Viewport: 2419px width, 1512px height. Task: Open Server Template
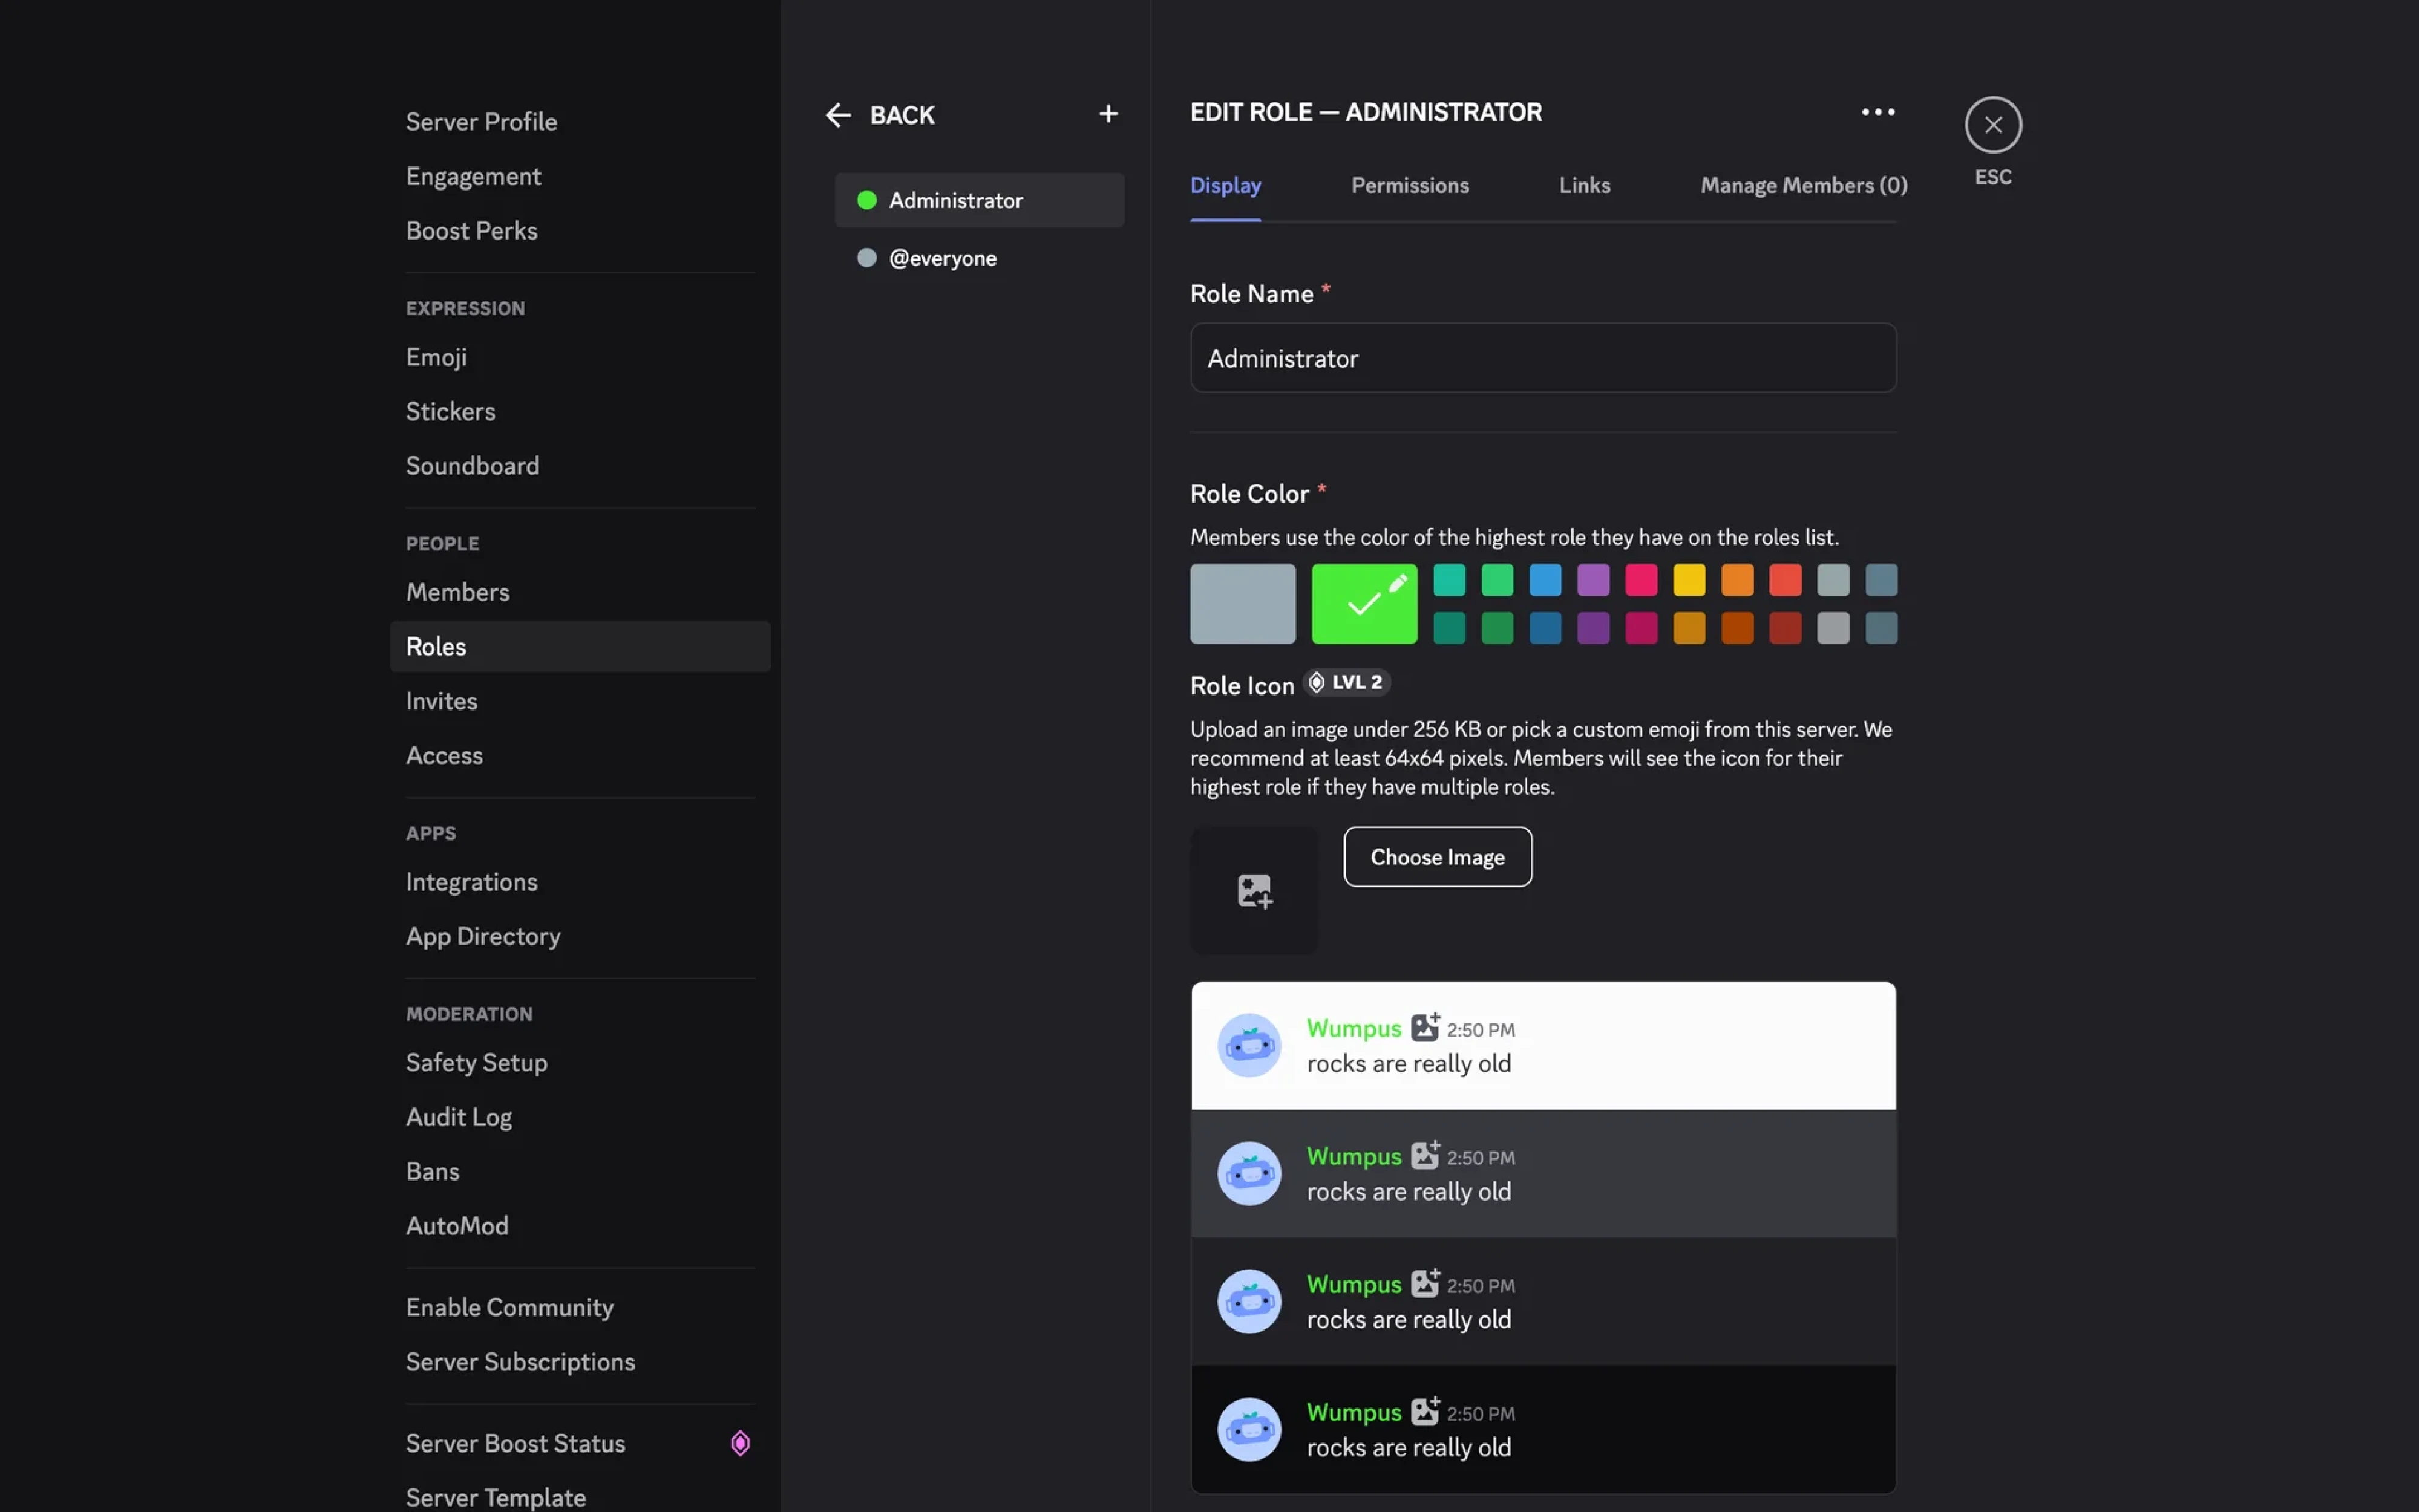(580, 1496)
